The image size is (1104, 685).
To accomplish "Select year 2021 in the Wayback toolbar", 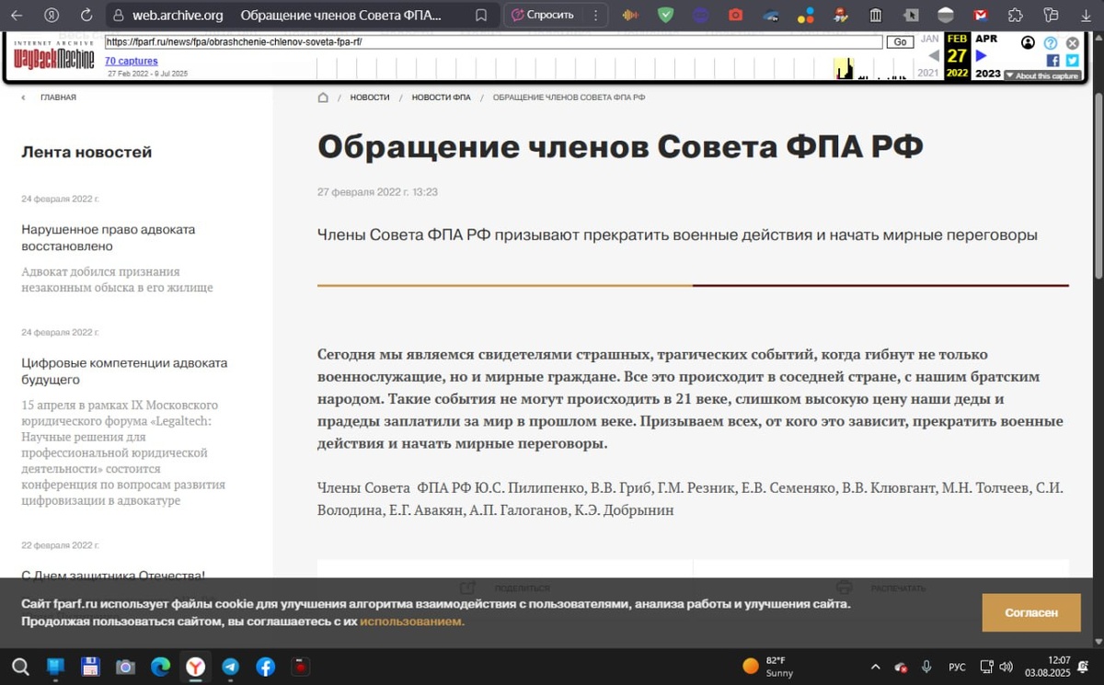I will click(x=928, y=74).
